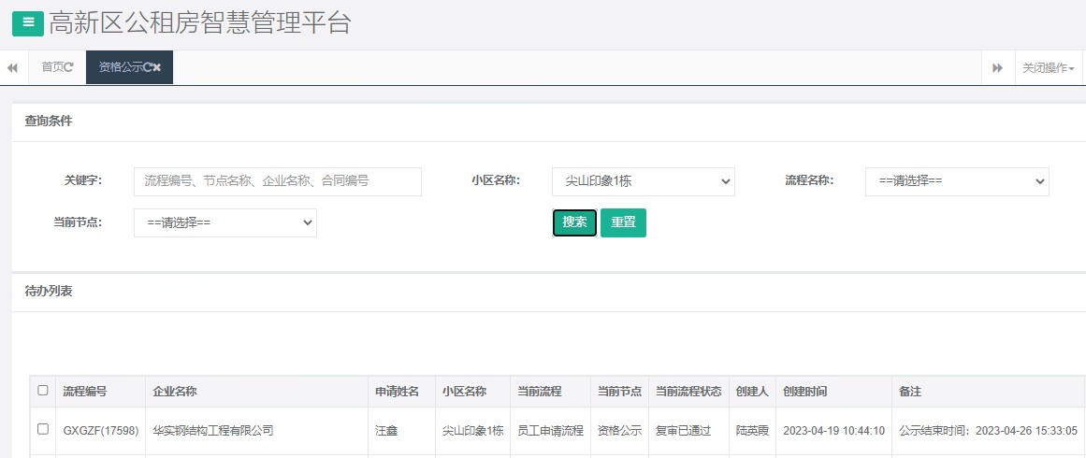Viewport: 1086px width, 458px height.
Task: Click the 待办列表 panel heading
Action: (x=49, y=292)
